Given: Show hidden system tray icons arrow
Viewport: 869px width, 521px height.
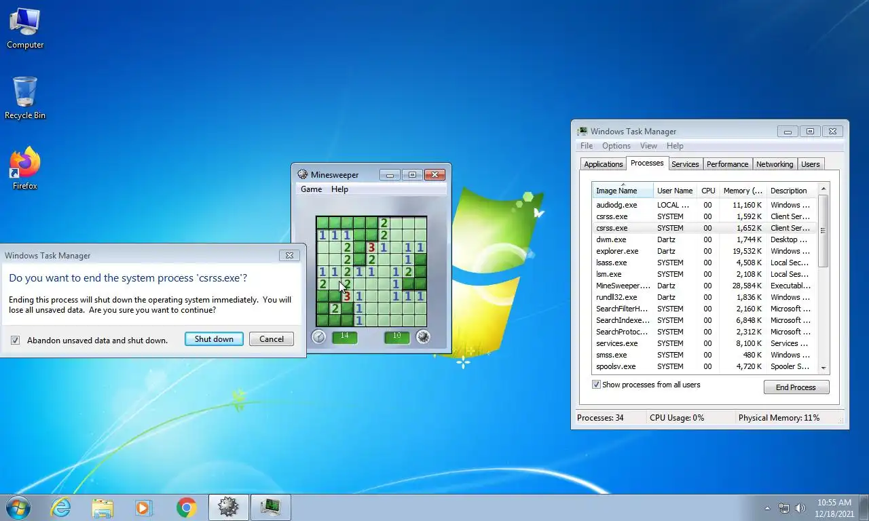Looking at the screenshot, I should point(768,508).
